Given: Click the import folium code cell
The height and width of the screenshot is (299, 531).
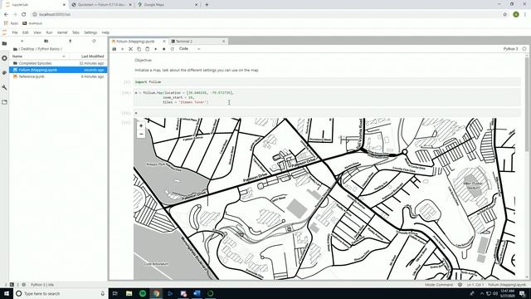Looking at the screenshot, I should (x=327, y=82).
